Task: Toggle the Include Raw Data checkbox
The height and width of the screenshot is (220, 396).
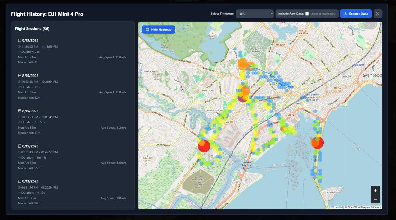Action: 307,14
